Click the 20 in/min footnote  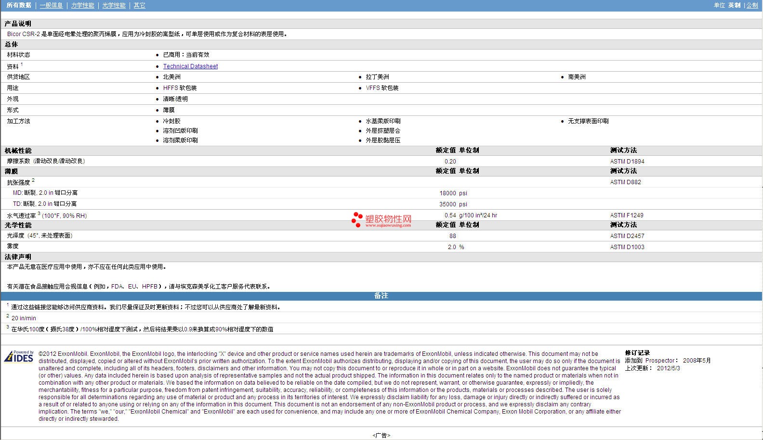click(24, 318)
